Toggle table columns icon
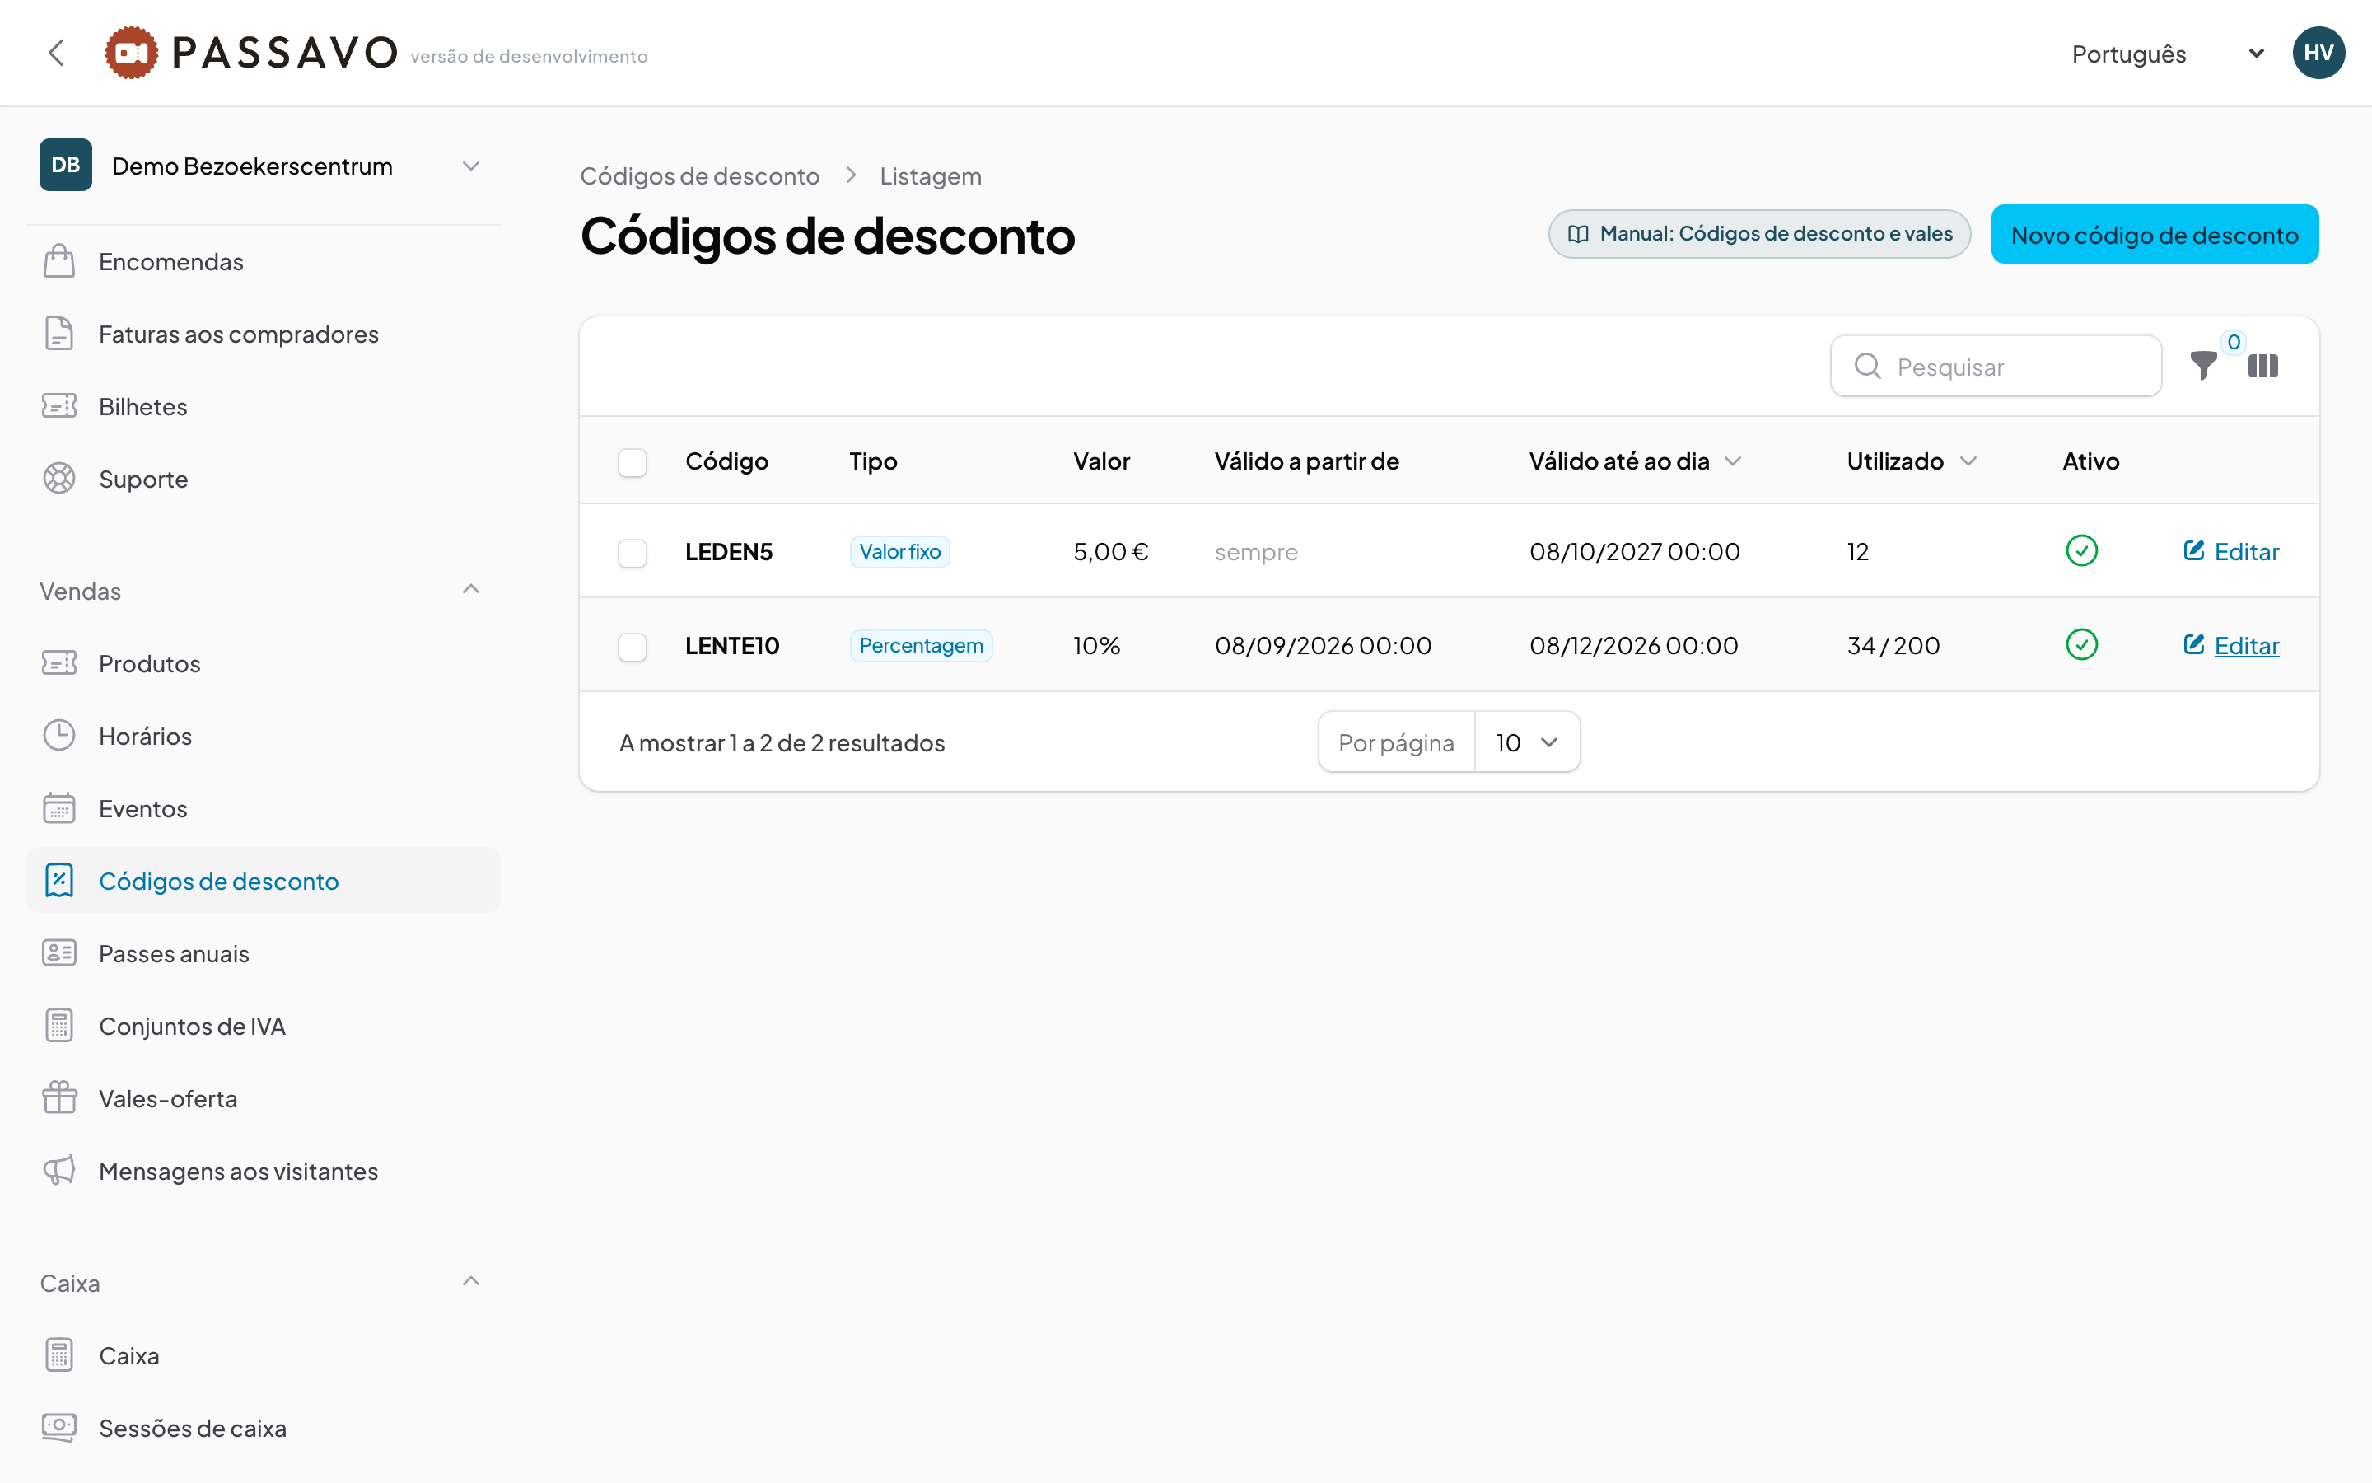2372x1483 pixels. [x=2263, y=366]
